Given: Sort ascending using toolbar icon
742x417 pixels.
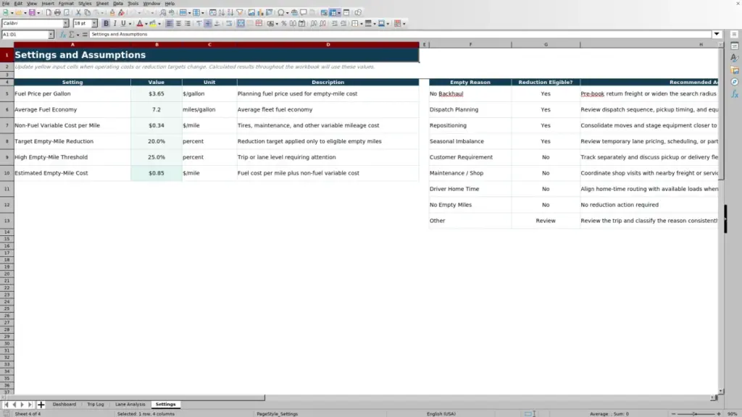Looking at the screenshot, I should point(222,12).
